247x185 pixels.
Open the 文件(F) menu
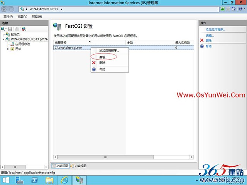click(x=8, y=17)
